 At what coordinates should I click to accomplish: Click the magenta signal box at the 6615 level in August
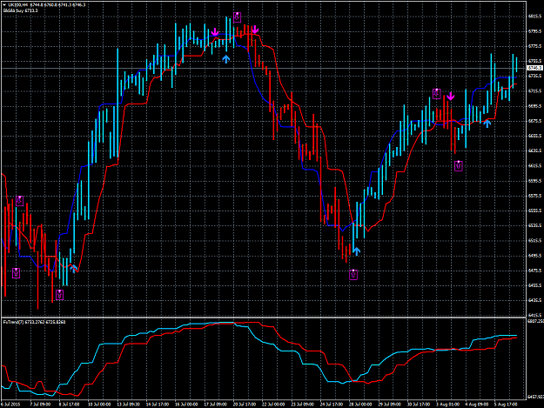click(x=459, y=165)
